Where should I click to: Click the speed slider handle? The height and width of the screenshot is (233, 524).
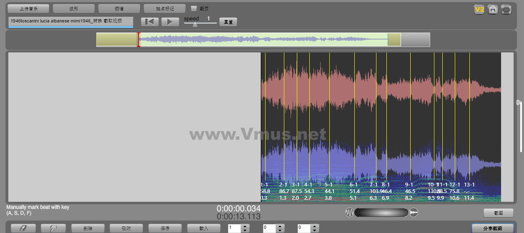(195, 25)
